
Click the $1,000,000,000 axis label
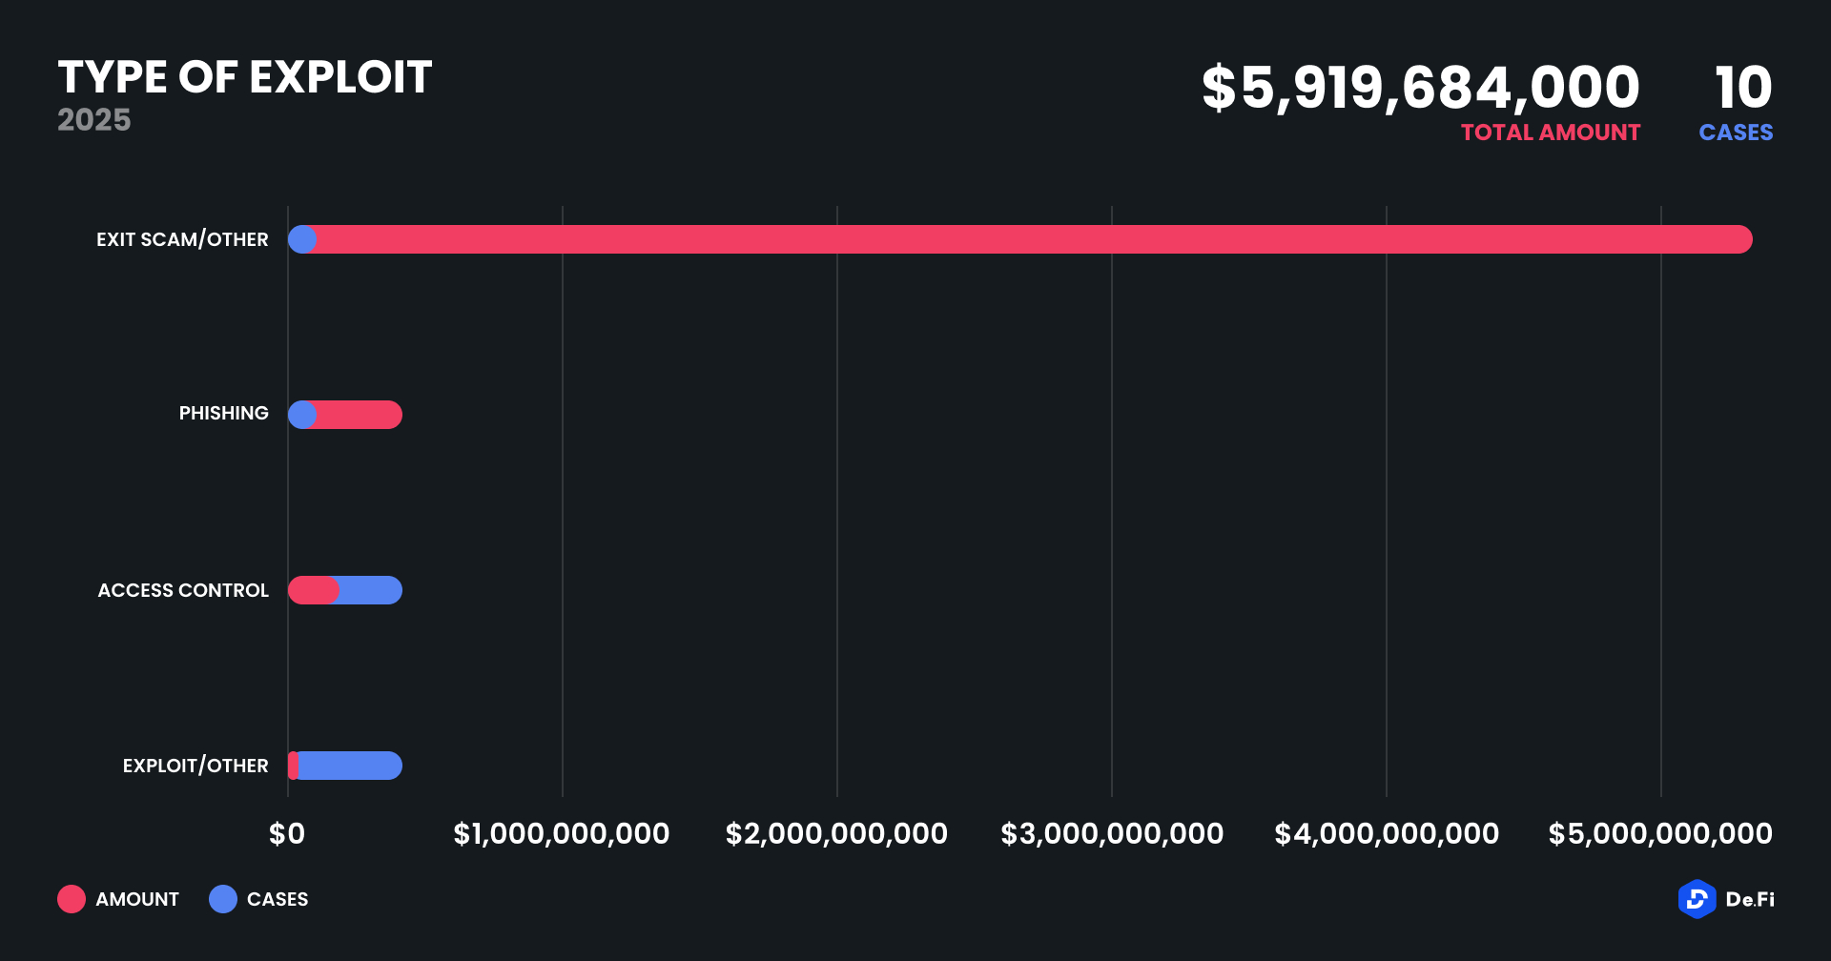tap(562, 834)
